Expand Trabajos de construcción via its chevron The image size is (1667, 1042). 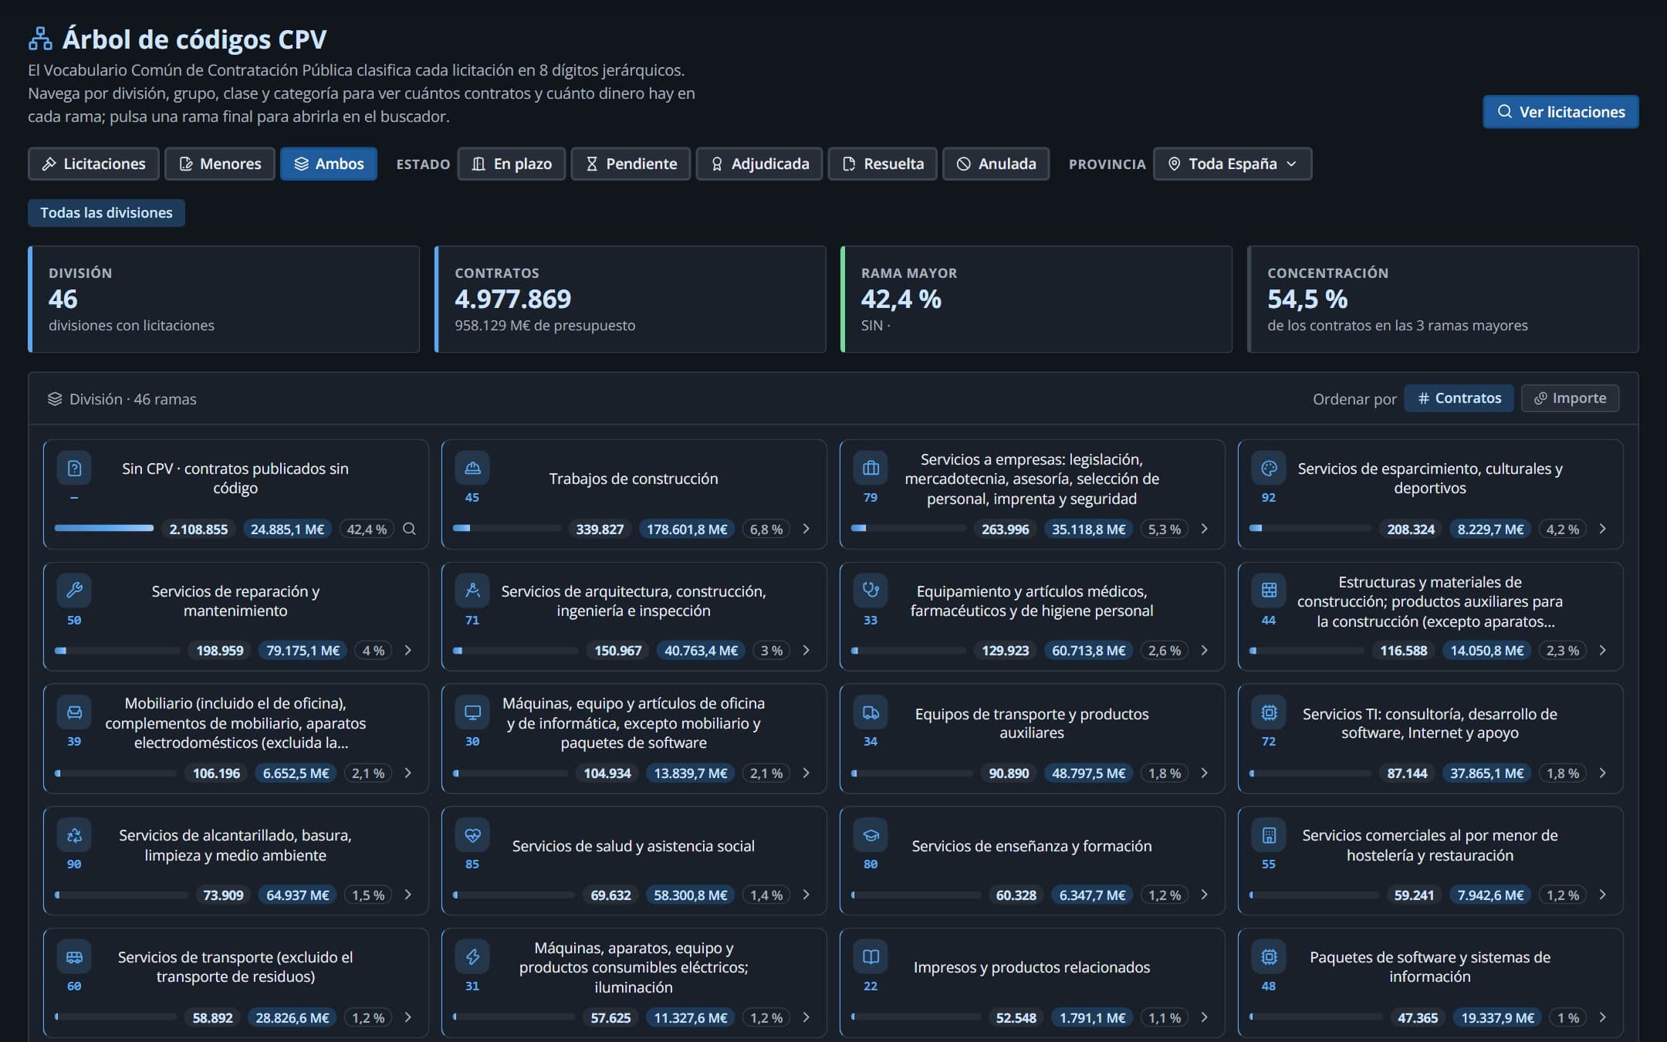click(x=806, y=529)
